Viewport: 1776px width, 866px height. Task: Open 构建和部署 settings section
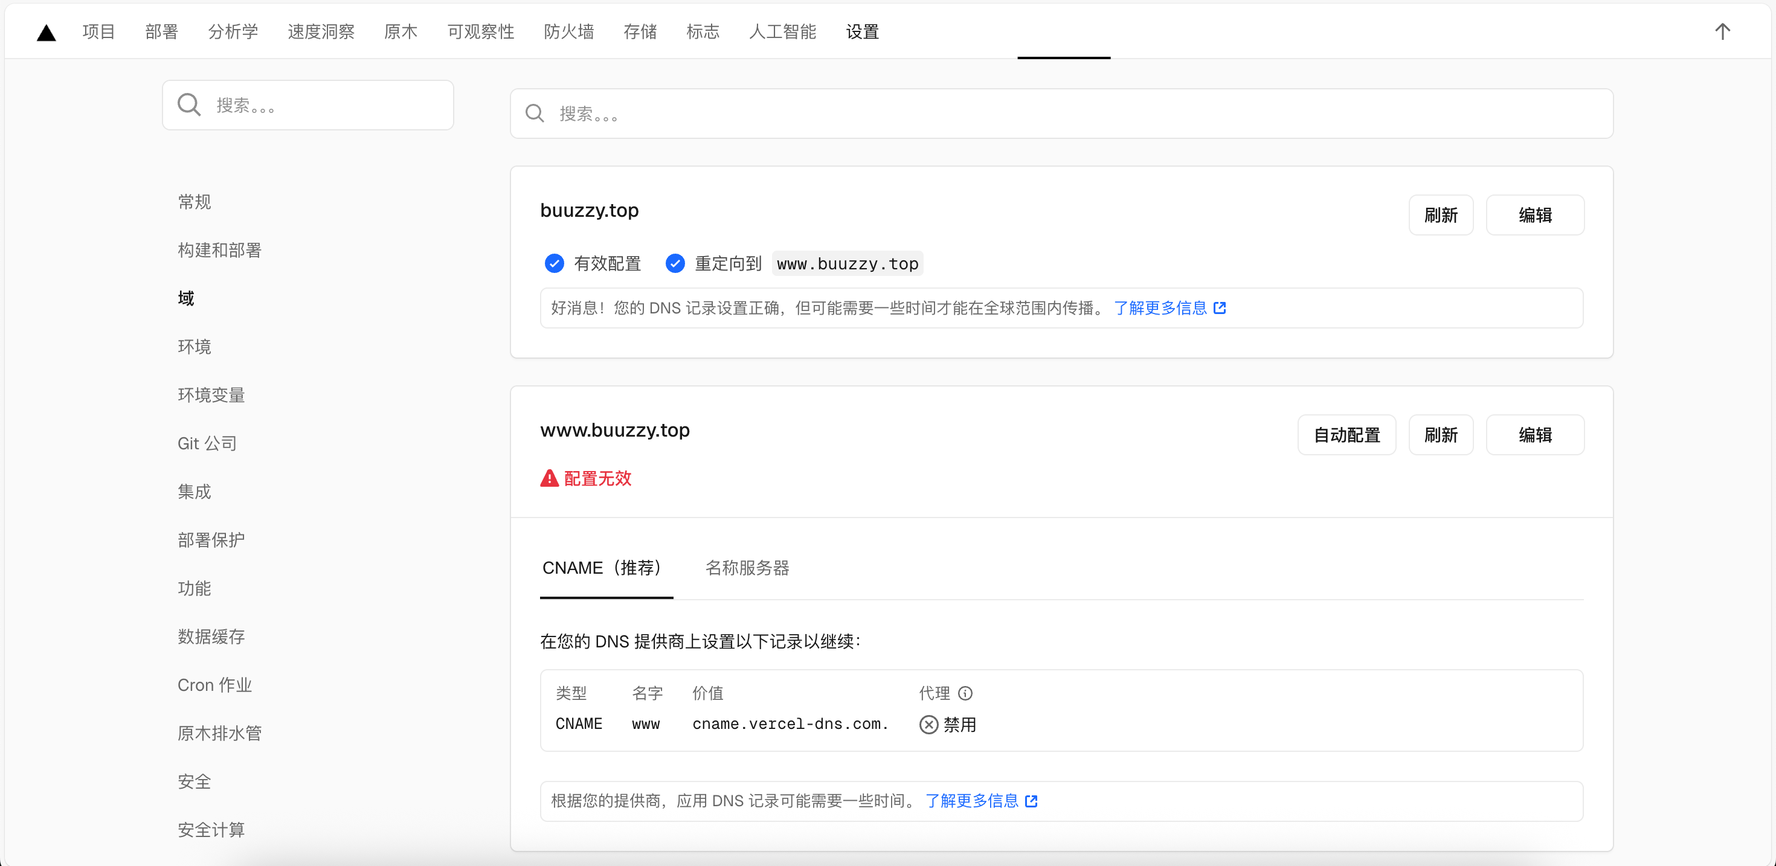pyautogui.click(x=220, y=250)
